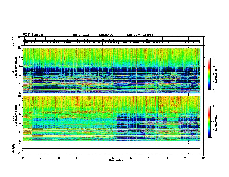The height and width of the screenshot is (177, 229).
Task: Click the ch.1 color bar log(PSD) label
Action: click(217, 75)
